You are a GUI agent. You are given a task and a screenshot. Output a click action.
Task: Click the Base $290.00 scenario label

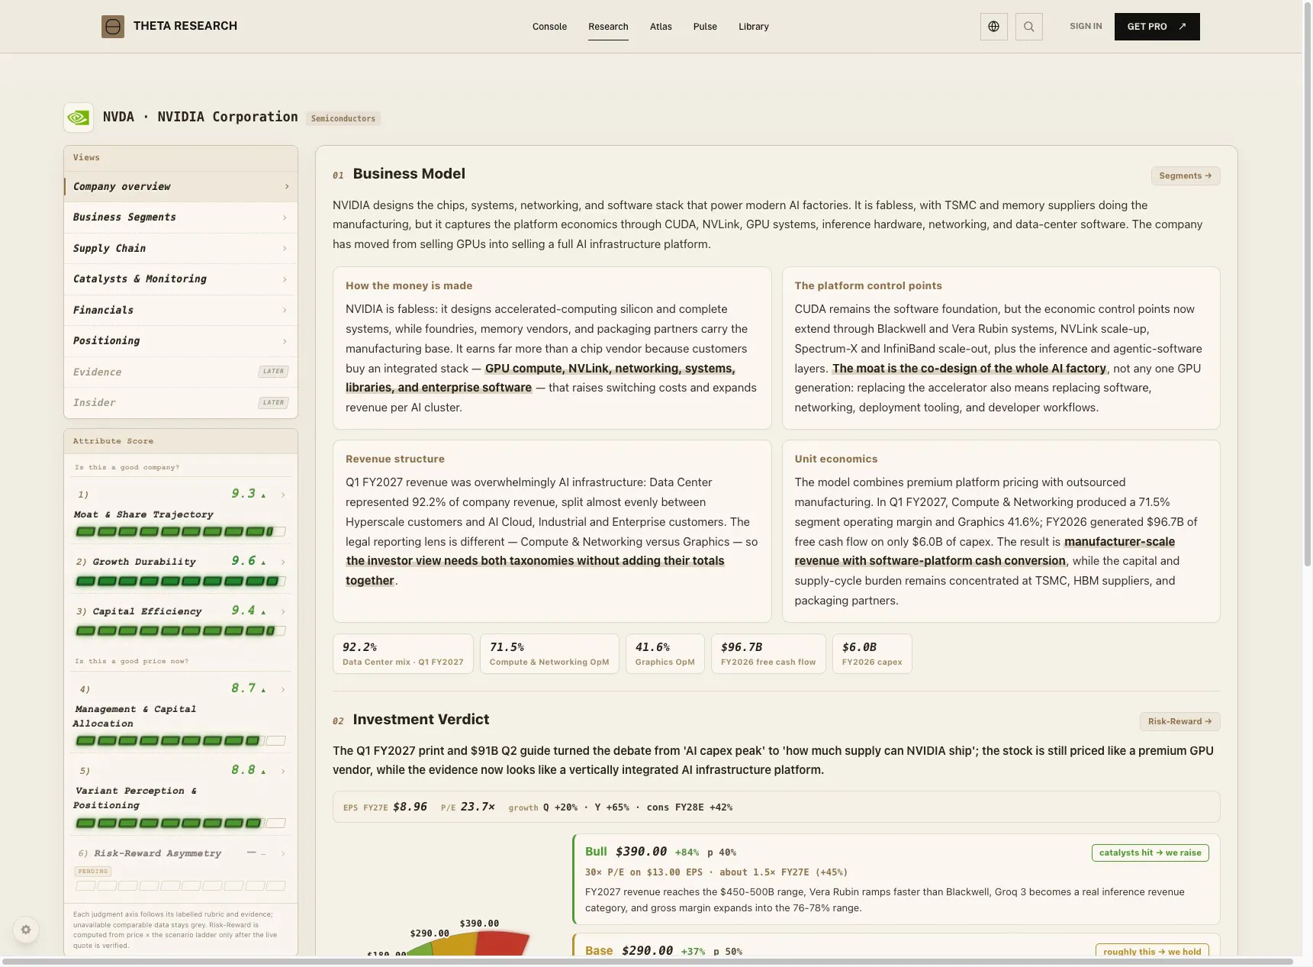[629, 950]
